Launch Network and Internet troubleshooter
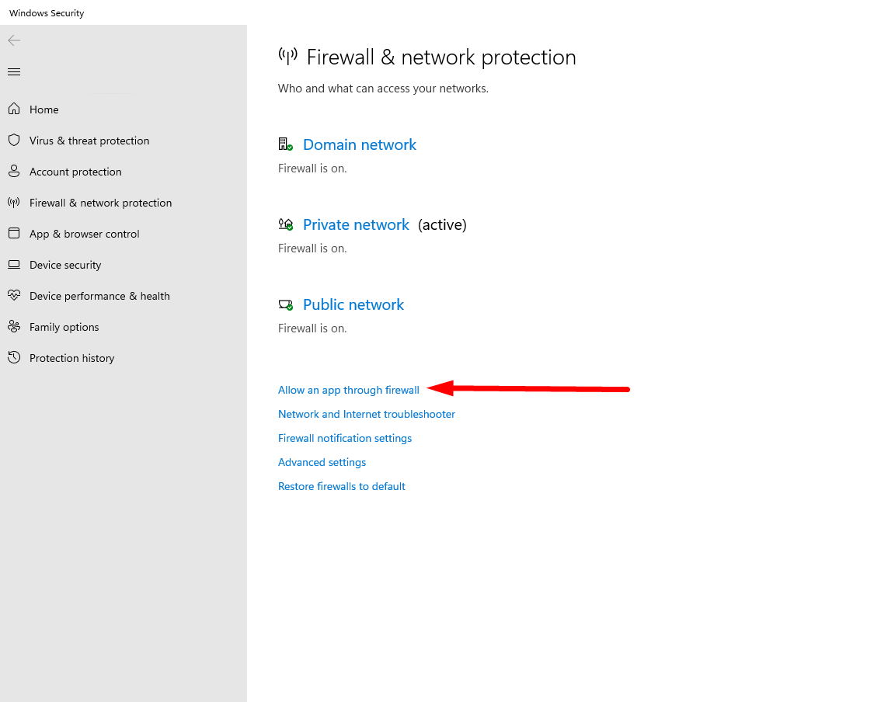874x702 pixels. (x=366, y=414)
